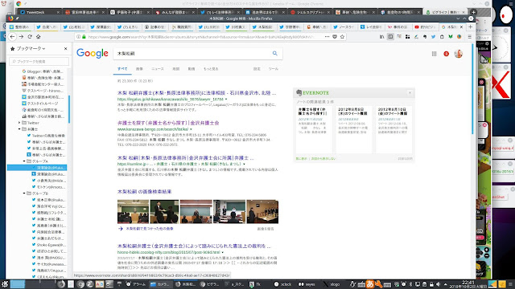Click the Google search magnifier button

[x=275, y=54]
